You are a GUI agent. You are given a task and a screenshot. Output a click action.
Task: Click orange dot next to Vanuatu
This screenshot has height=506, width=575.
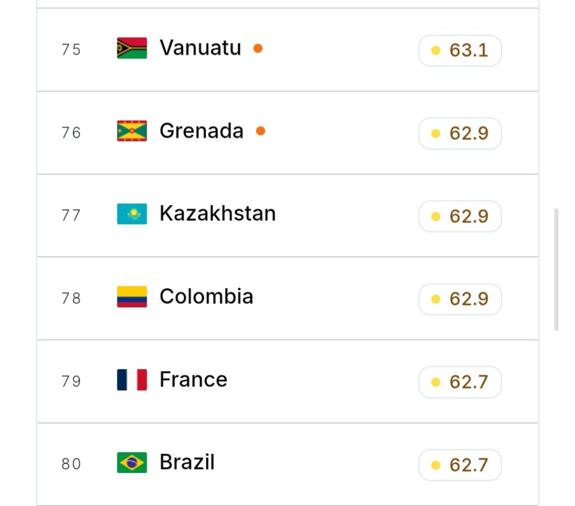click(258, 48)
